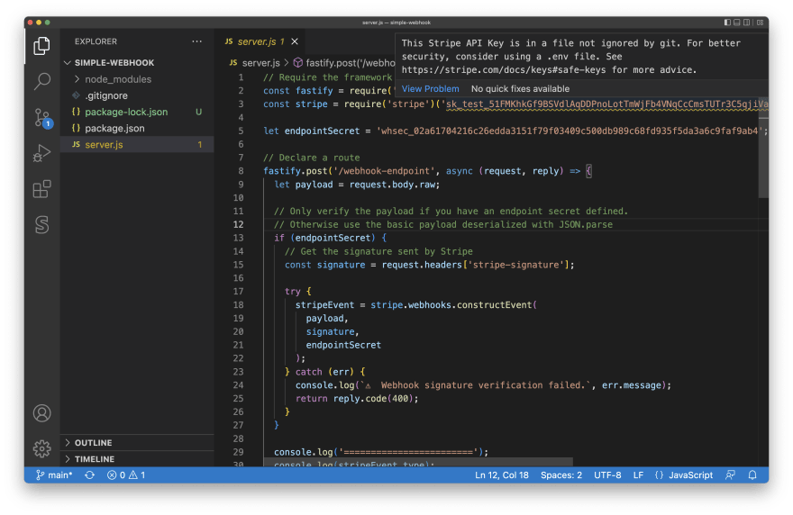Click the customize layout icon

tap(761, 23)
